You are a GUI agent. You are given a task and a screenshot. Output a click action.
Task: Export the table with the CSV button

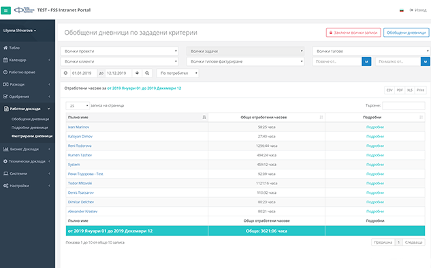389,90
